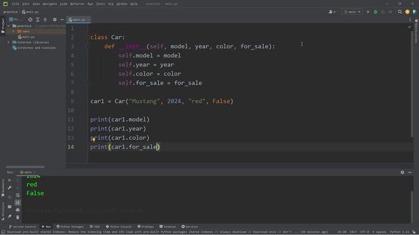Open Version Control tool window
This screenshot has width=419, height=235.
tap(22, 227)
